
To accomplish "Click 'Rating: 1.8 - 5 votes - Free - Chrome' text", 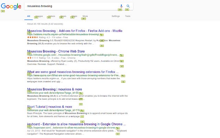I will pos(57,58).
